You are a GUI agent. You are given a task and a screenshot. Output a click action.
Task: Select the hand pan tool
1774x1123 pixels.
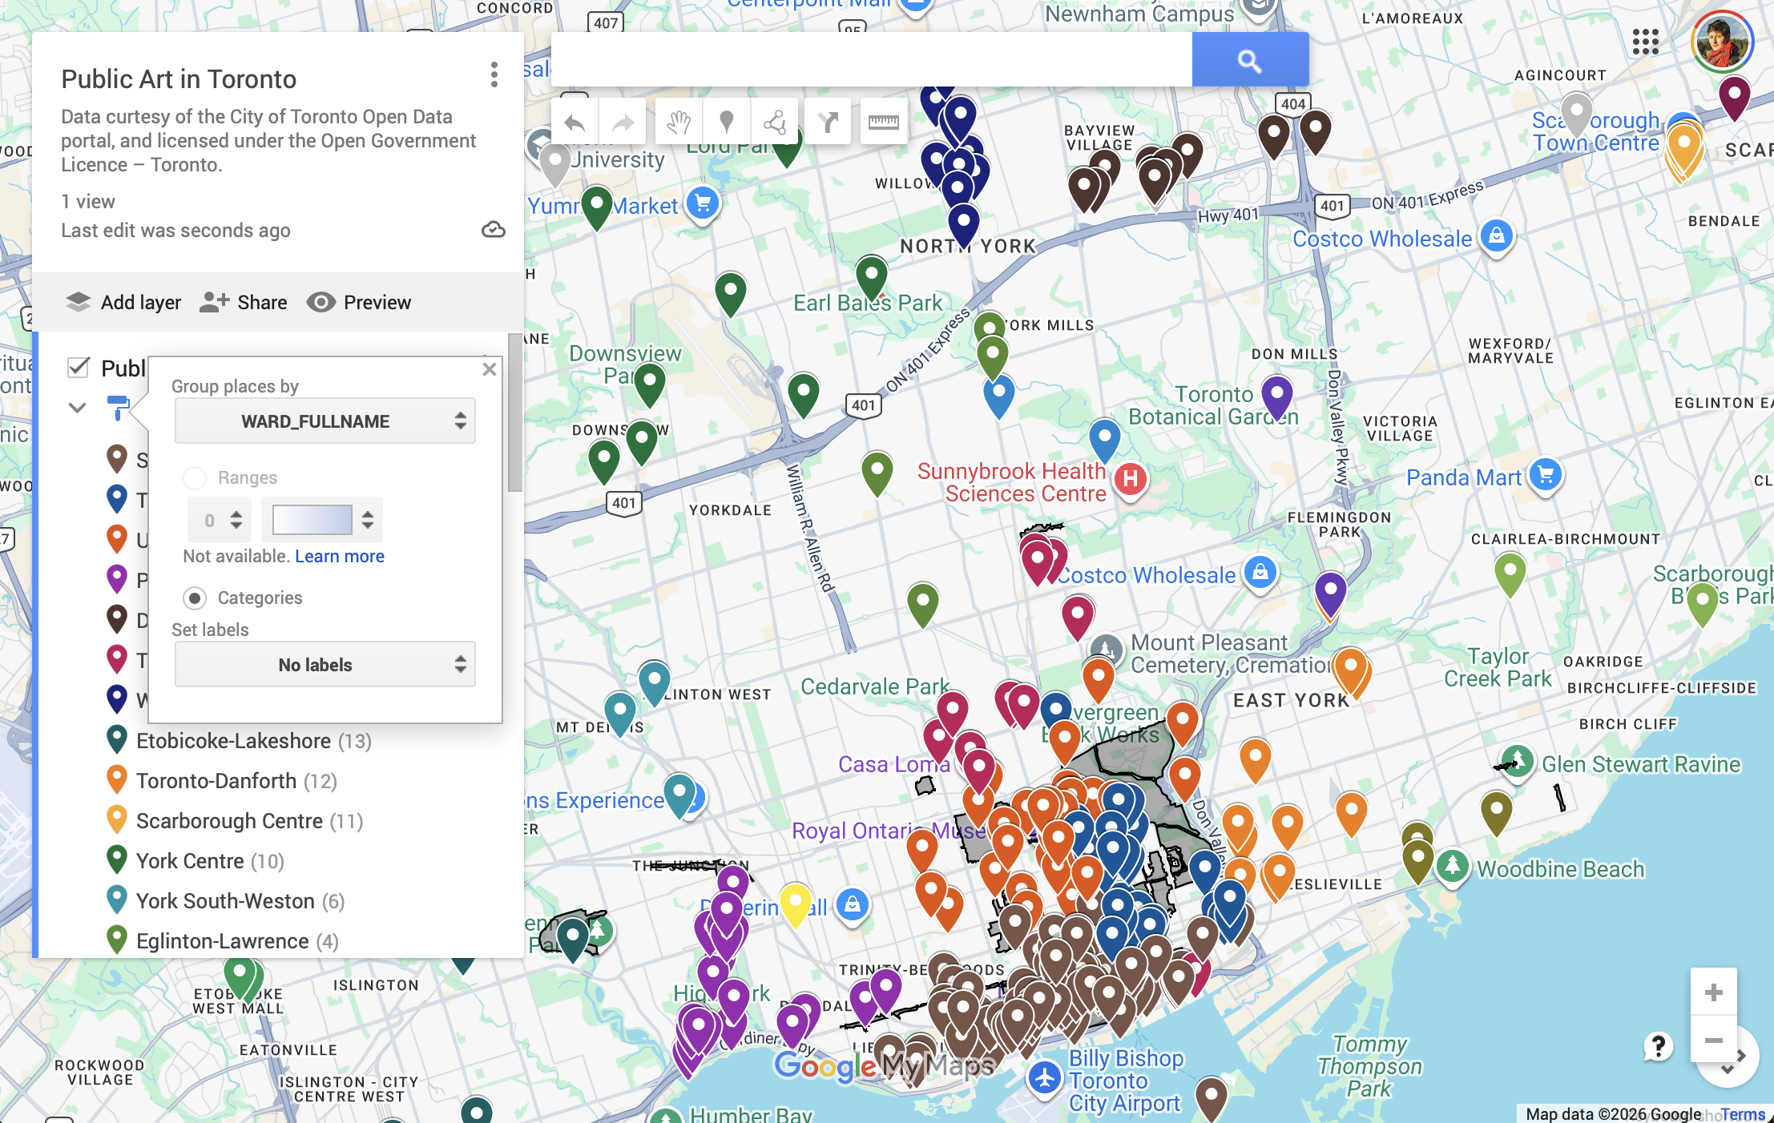(x=679, y=123)
